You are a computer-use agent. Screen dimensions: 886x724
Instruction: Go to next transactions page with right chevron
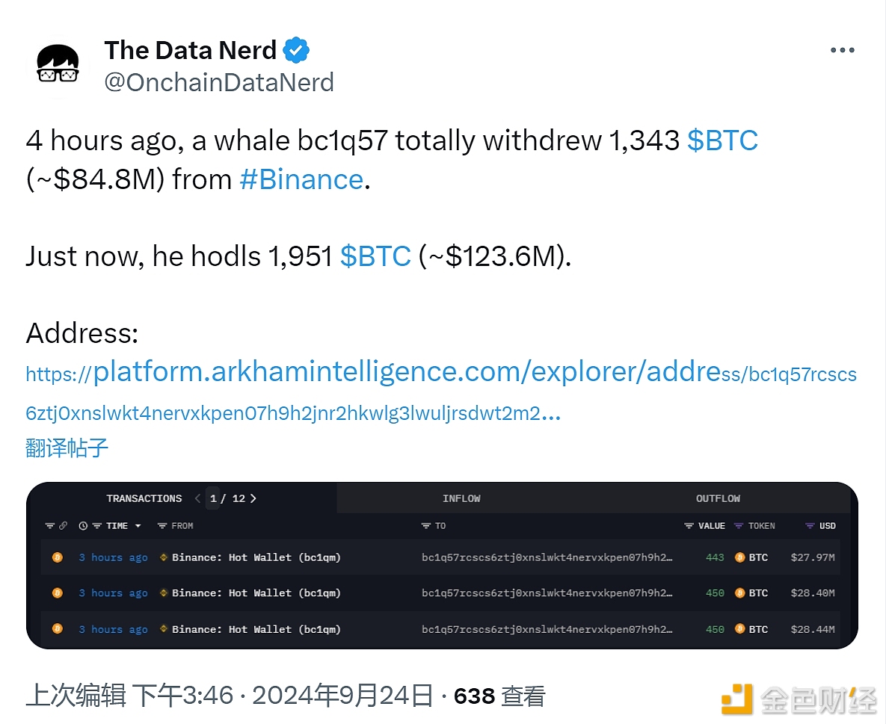(253, 498)
